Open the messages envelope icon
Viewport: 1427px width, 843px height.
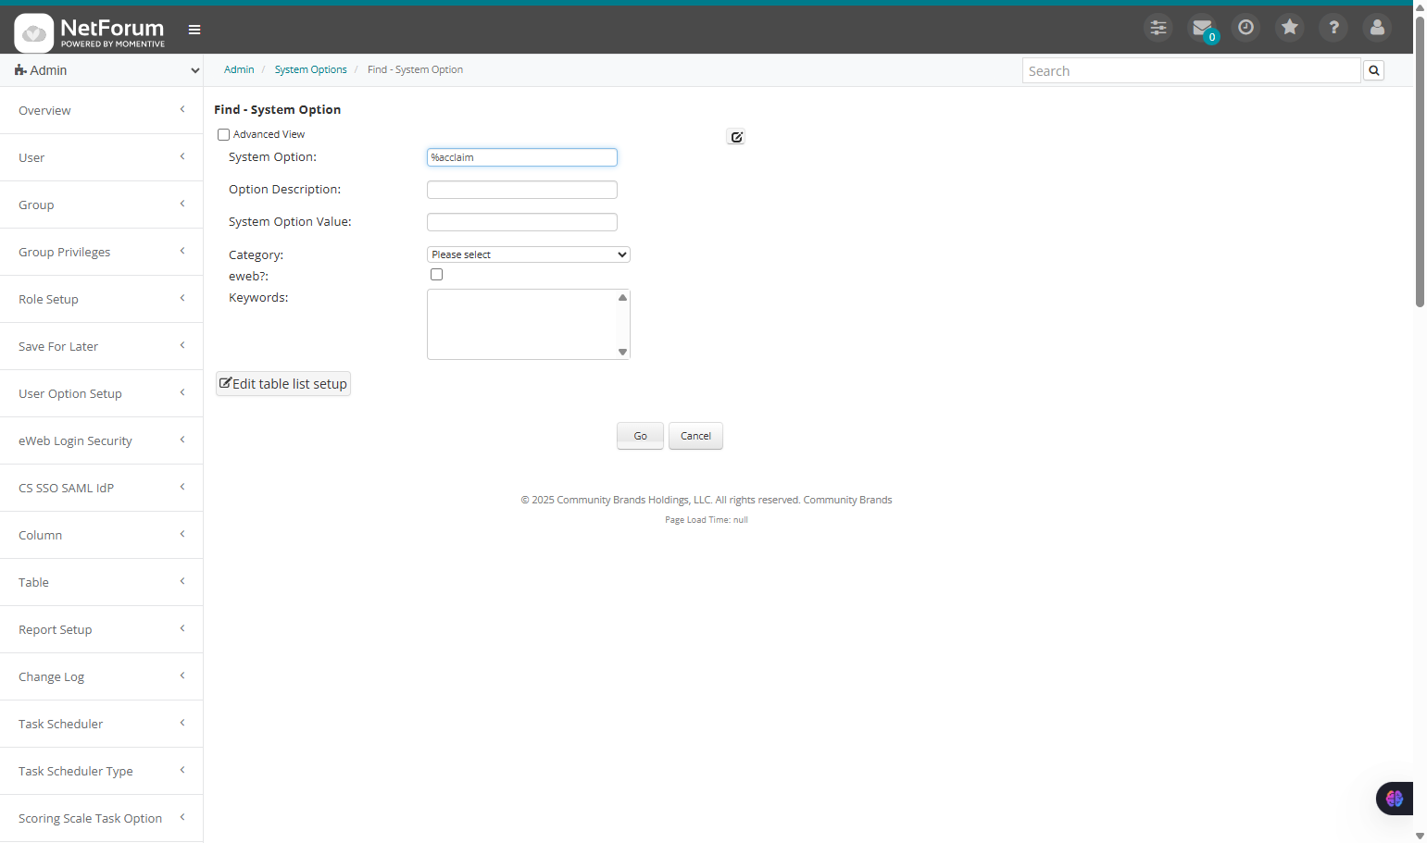pyautogui.click(x=1202, y=28)
